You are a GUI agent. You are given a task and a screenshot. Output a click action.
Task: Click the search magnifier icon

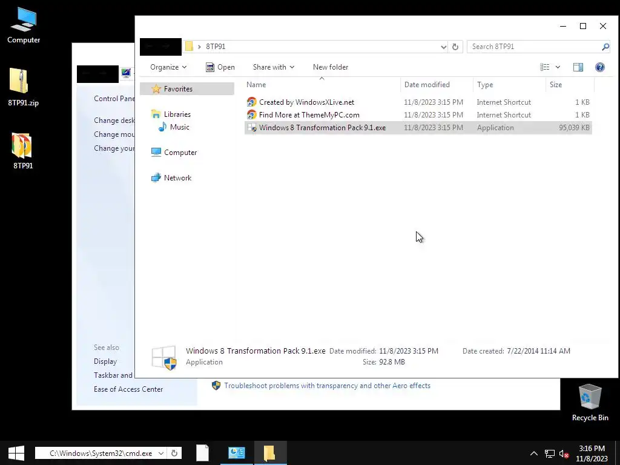tap(605, 47)
